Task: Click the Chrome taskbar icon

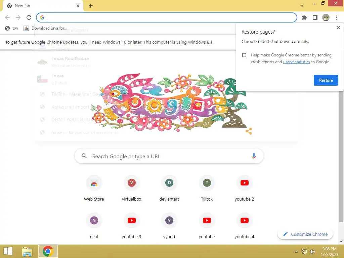Action: pos(48,251)
